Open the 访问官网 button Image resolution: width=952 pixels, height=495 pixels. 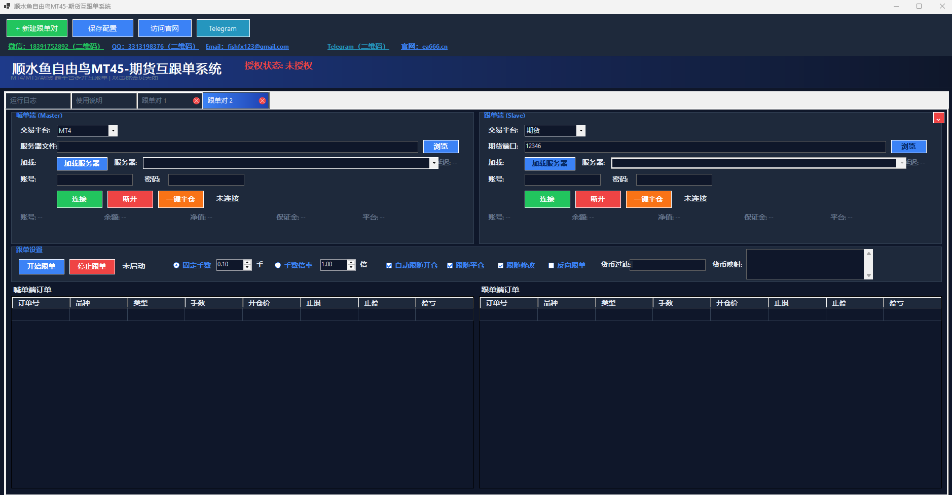(x=165, y=28)
